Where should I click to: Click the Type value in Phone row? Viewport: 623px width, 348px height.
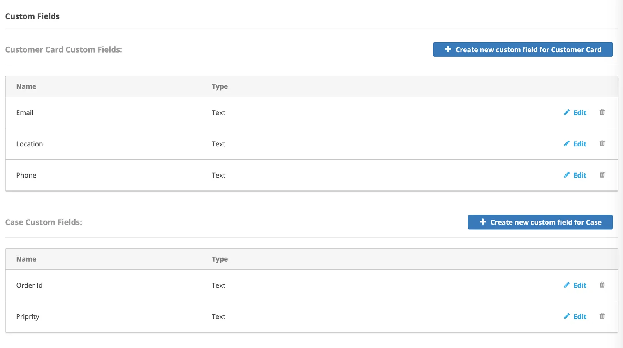click(x=218, y=175)
